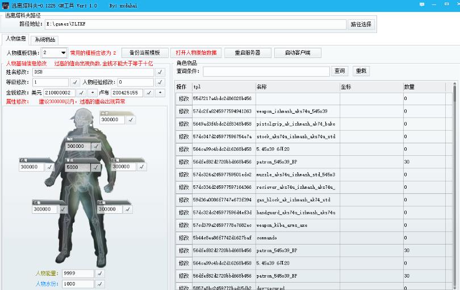This screenshot has width=460, height=290.
Task: Click 修改 for weapon_izhmash_aks74u_545x39 row
Action: click(183, 111)
